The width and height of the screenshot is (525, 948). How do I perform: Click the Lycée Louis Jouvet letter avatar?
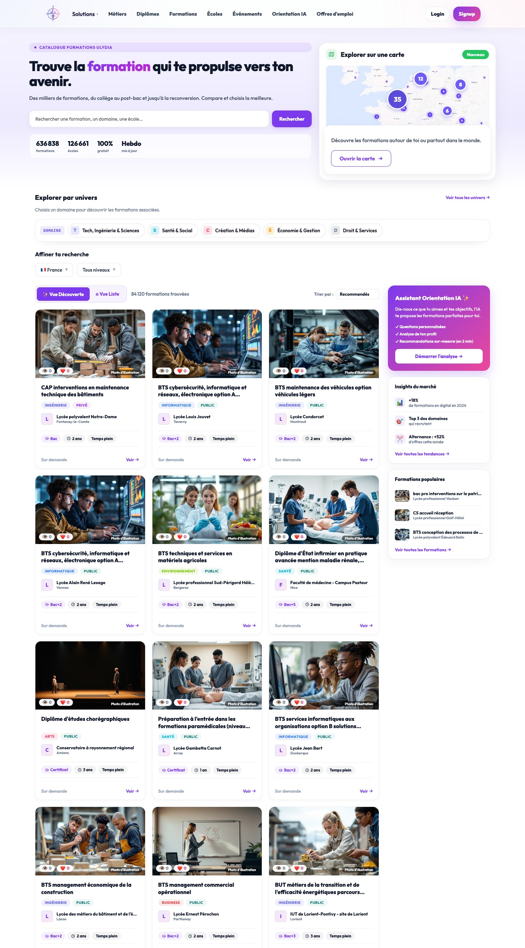click(x=164, y=419)
